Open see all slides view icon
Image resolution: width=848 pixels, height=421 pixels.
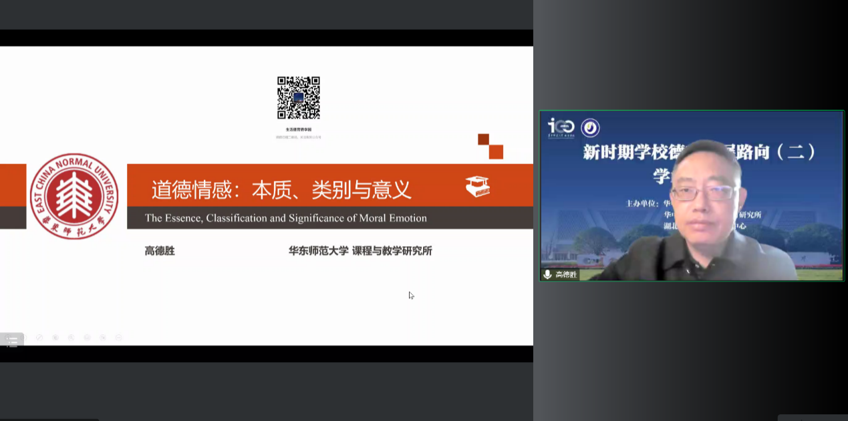click(x=55, y=338)
